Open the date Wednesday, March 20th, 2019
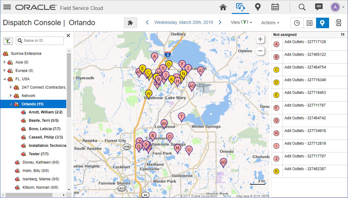 click(183, 22)
